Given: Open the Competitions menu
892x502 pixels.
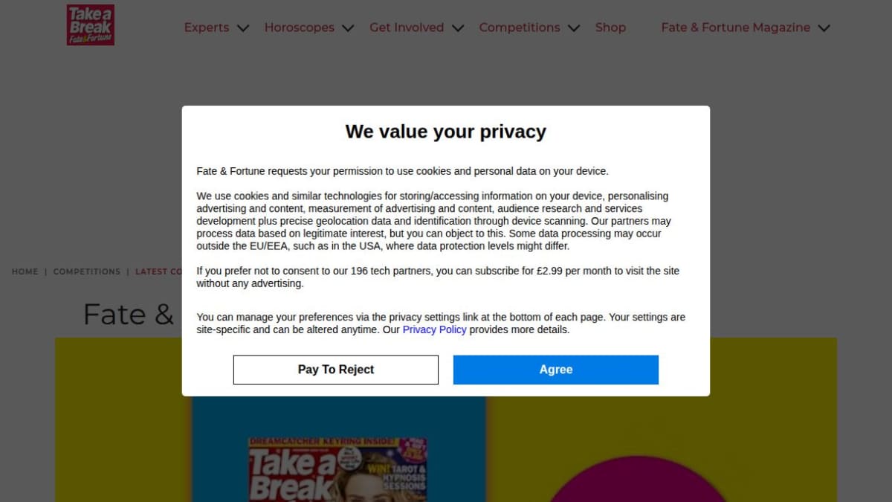Looking at the screenshot, I should 520,28.
